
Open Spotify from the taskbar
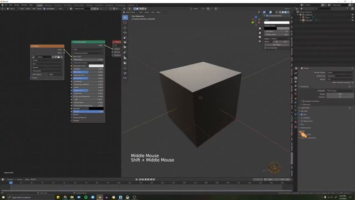(x=86, y=197)
